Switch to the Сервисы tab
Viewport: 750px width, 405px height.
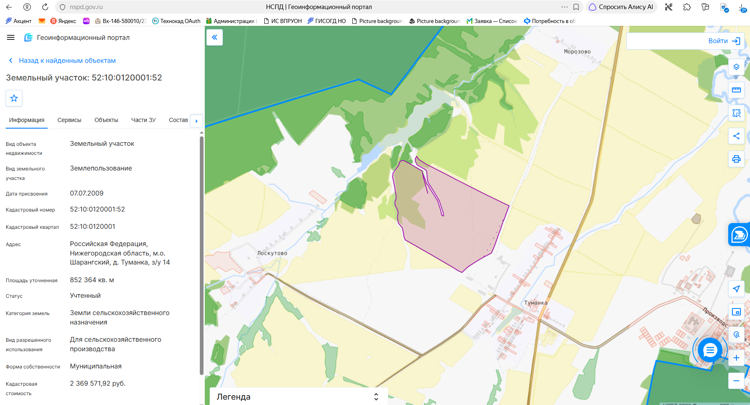click(69, 120)
